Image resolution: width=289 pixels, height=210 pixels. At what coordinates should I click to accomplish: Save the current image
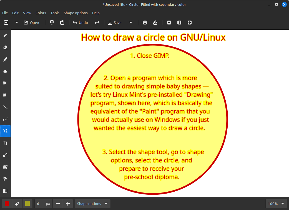tap(115, 23)
